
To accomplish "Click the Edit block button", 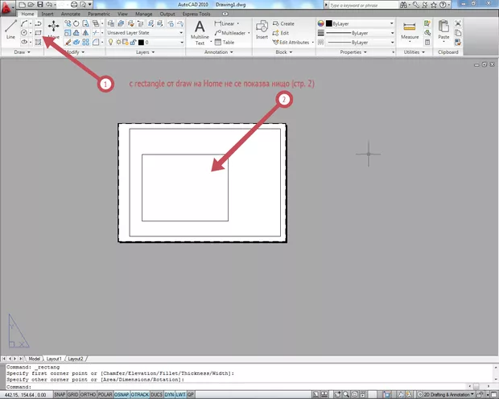I will click(x=281, y=33).
